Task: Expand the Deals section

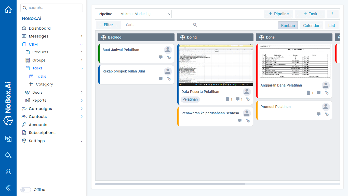Action: tap(82, 92)
